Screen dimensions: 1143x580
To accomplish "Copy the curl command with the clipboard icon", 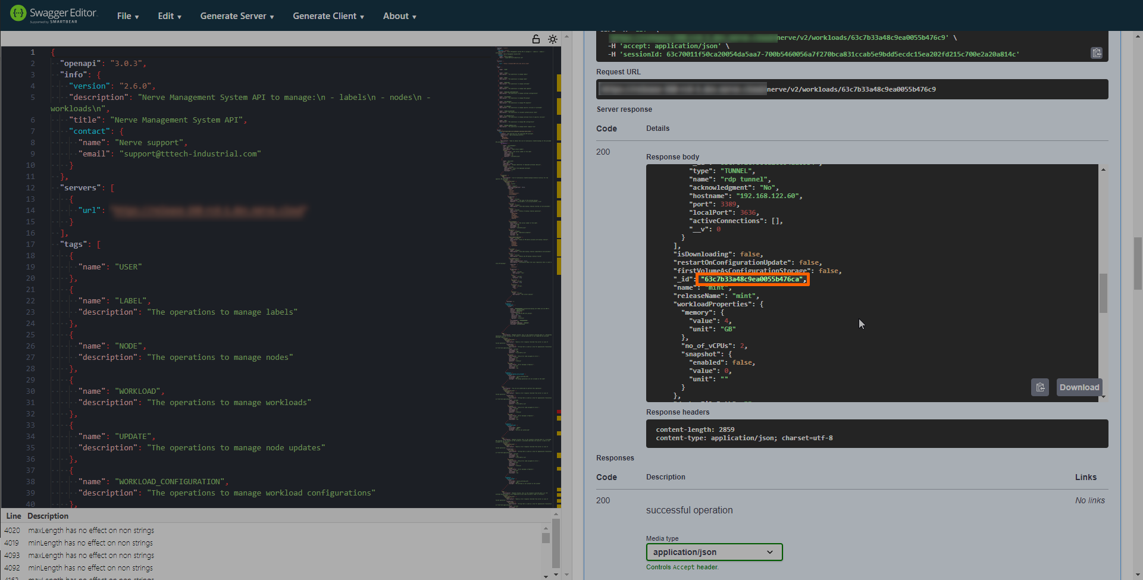I will click(x=1097, y=53).
